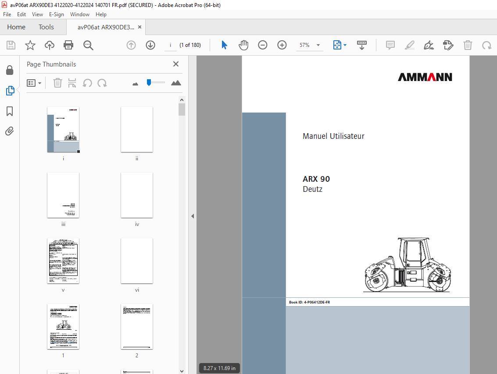Switch to the Home tab
497x374 pixels.
point(16,27)
